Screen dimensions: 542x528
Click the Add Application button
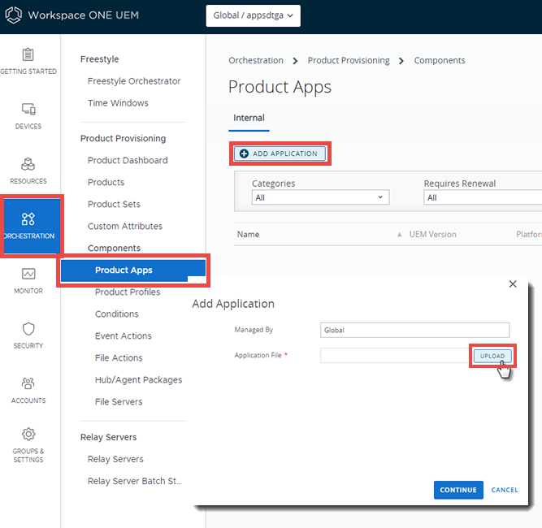click(280, 154)
